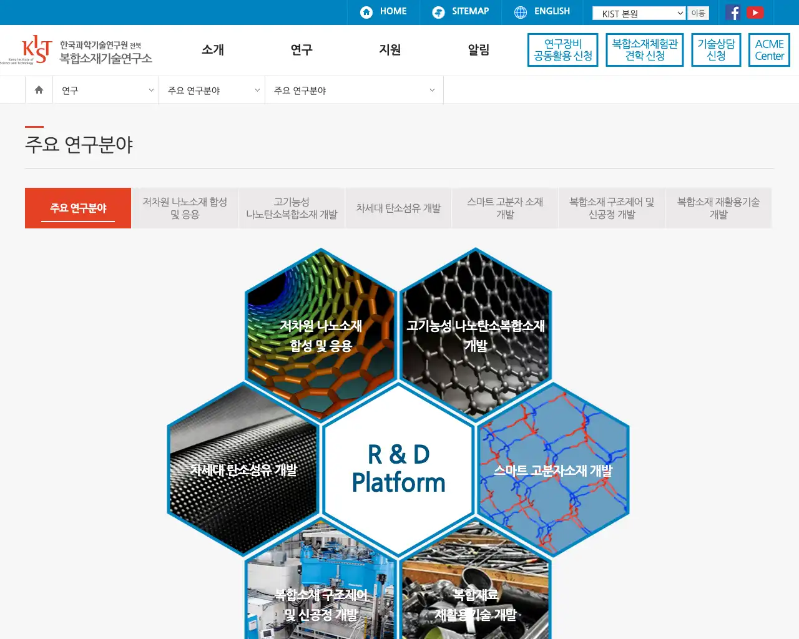Click the 복합소재기술연구소 institute name
The width and height of the screenshot is (799, 639).
tap(106, 58)
